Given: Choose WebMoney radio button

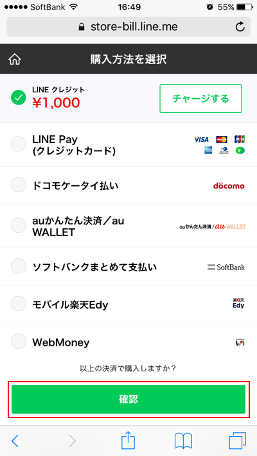Looking at the screenshot, I should point(19,341).
